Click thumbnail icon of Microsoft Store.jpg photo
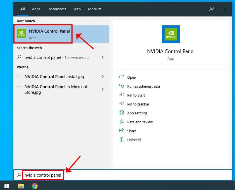 coord(19,86)
